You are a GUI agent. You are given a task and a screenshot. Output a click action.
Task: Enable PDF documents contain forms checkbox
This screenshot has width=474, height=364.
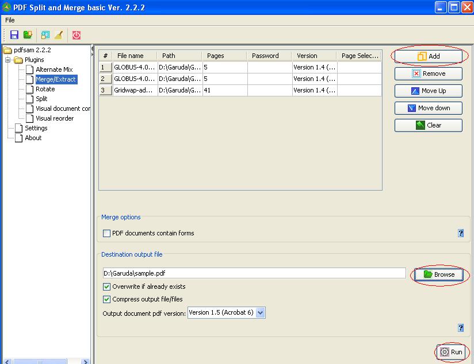click(106, 234)
